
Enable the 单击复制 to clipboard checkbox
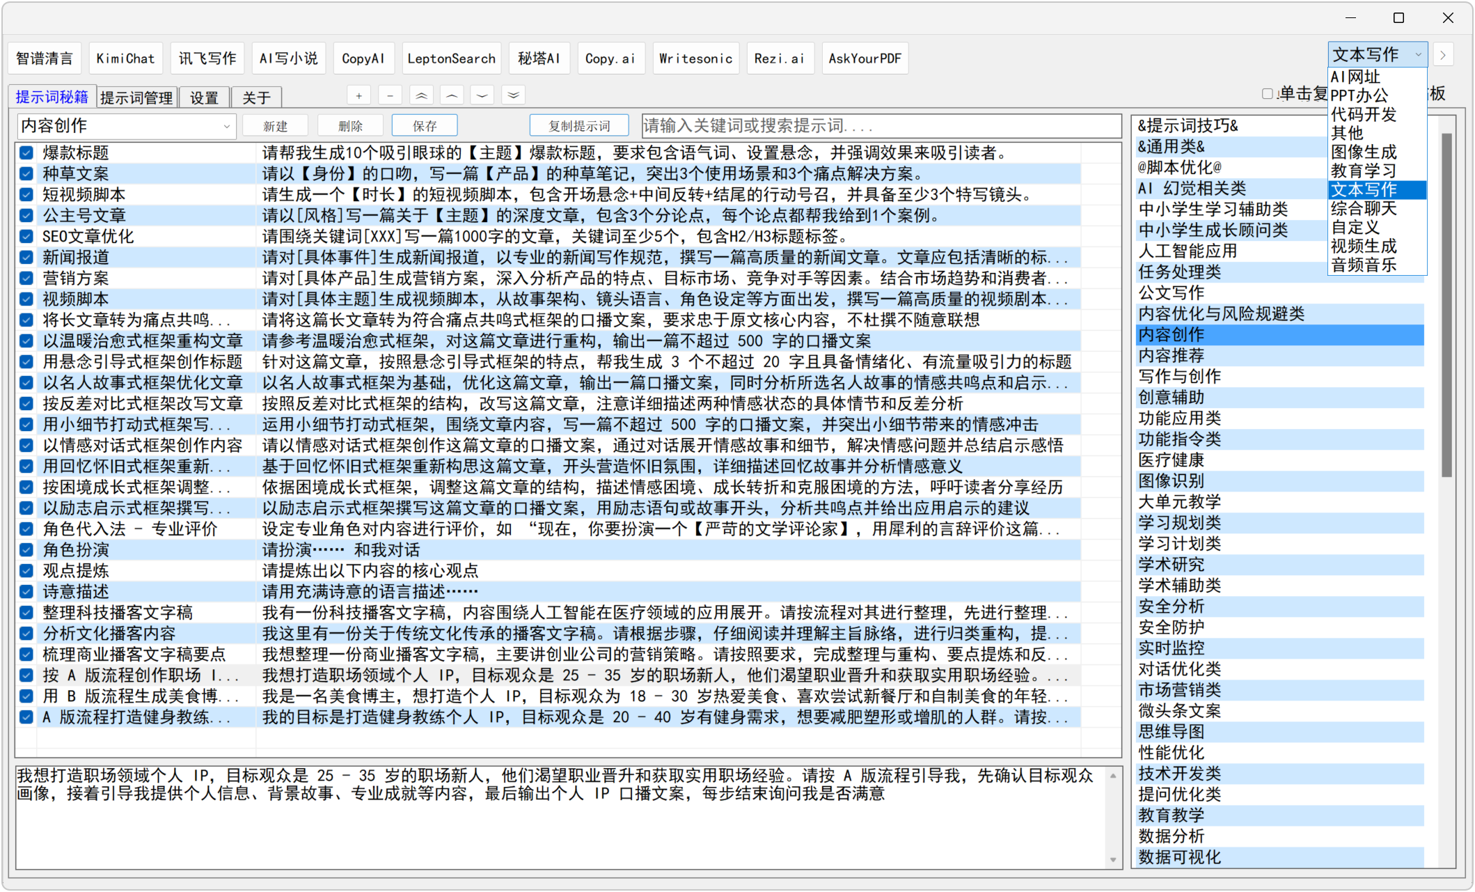[1268, 94]
